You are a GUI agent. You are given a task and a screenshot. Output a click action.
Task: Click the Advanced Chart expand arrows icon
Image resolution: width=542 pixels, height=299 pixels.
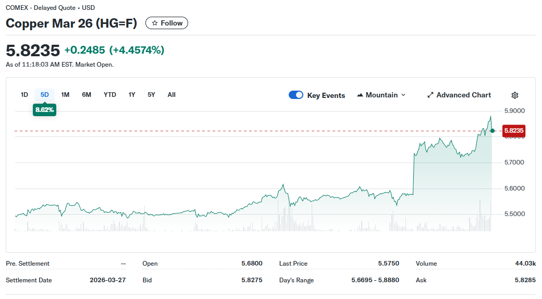point(430,95)
